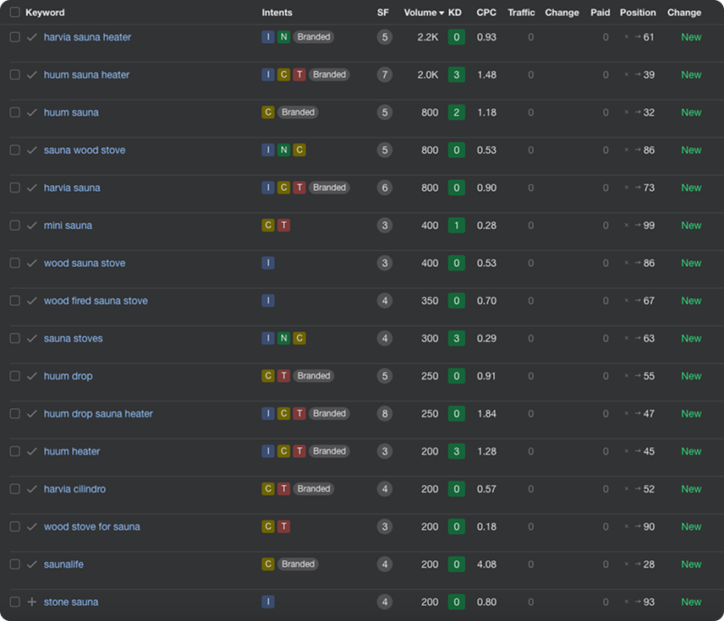
Task: Click the T intent badge for mini sauna
Action: (x=284, y=226)
